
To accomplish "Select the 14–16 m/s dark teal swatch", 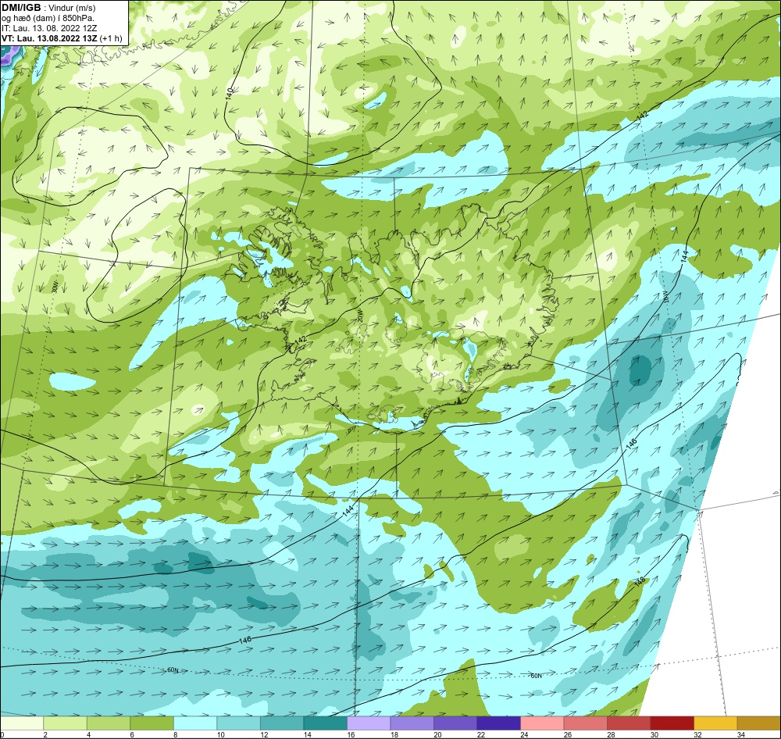I will [x=325, y=723].
